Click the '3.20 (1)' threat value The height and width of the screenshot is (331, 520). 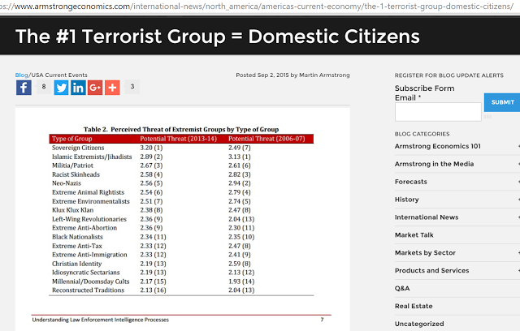tap(151, 148)
